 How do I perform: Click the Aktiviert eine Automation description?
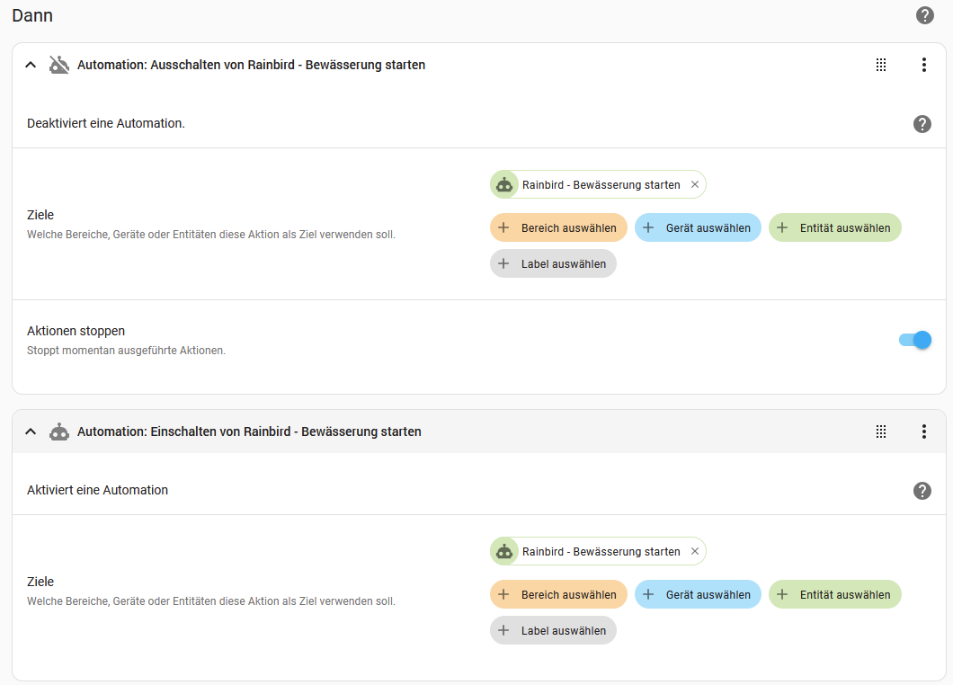(97, 490)
